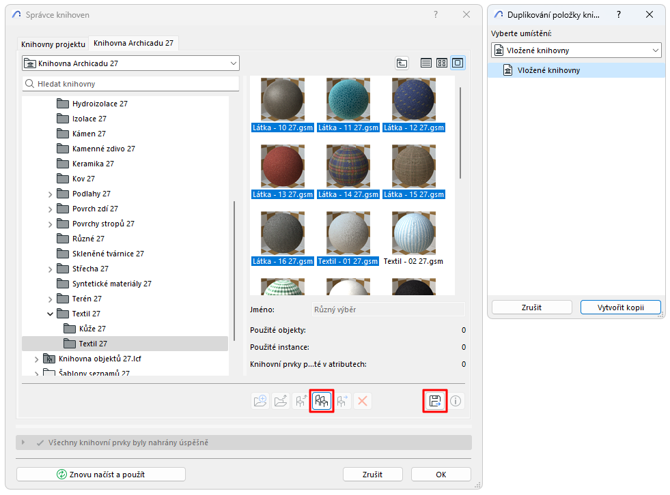The height and width of the screenshot is (495, 670).
Task: Switch to small thumbnails grid view
Action: (442, 63)
